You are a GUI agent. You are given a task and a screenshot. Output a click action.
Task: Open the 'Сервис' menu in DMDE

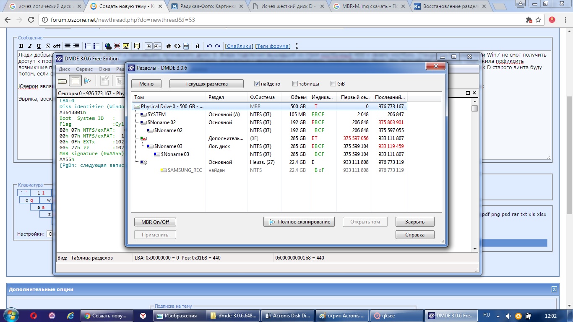(x=84, y=69)
